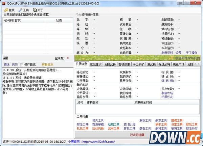Open the 跳蚤市场 tab
203x146 pixels.
click(x=179, y=64)
